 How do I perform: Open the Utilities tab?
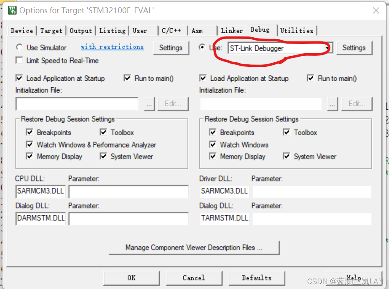click(297, 30)
